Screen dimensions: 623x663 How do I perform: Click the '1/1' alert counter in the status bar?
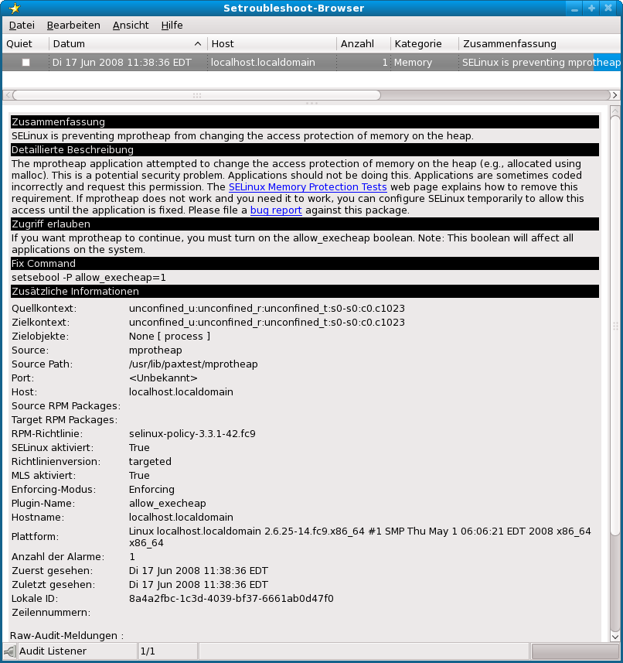[x=148, y=651]
